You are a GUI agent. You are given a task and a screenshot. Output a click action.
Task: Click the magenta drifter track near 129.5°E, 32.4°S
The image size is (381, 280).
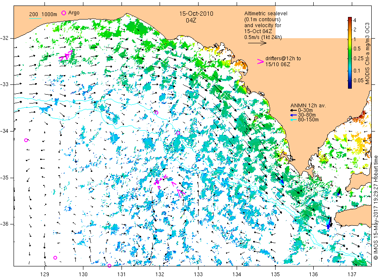(66, 56)
